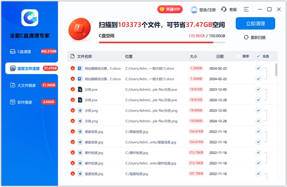Click the 大文件搬家 sidebar icon
Image resolution: width=287 pixels, height=187 pixels.
(x=13, y=85)
